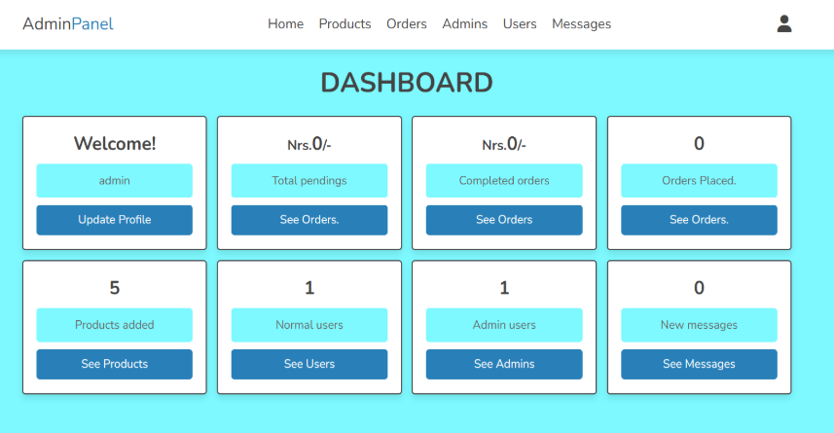Open the user profile icon
The width and height of the screenshot is (834, 433).
pos(784,24)
